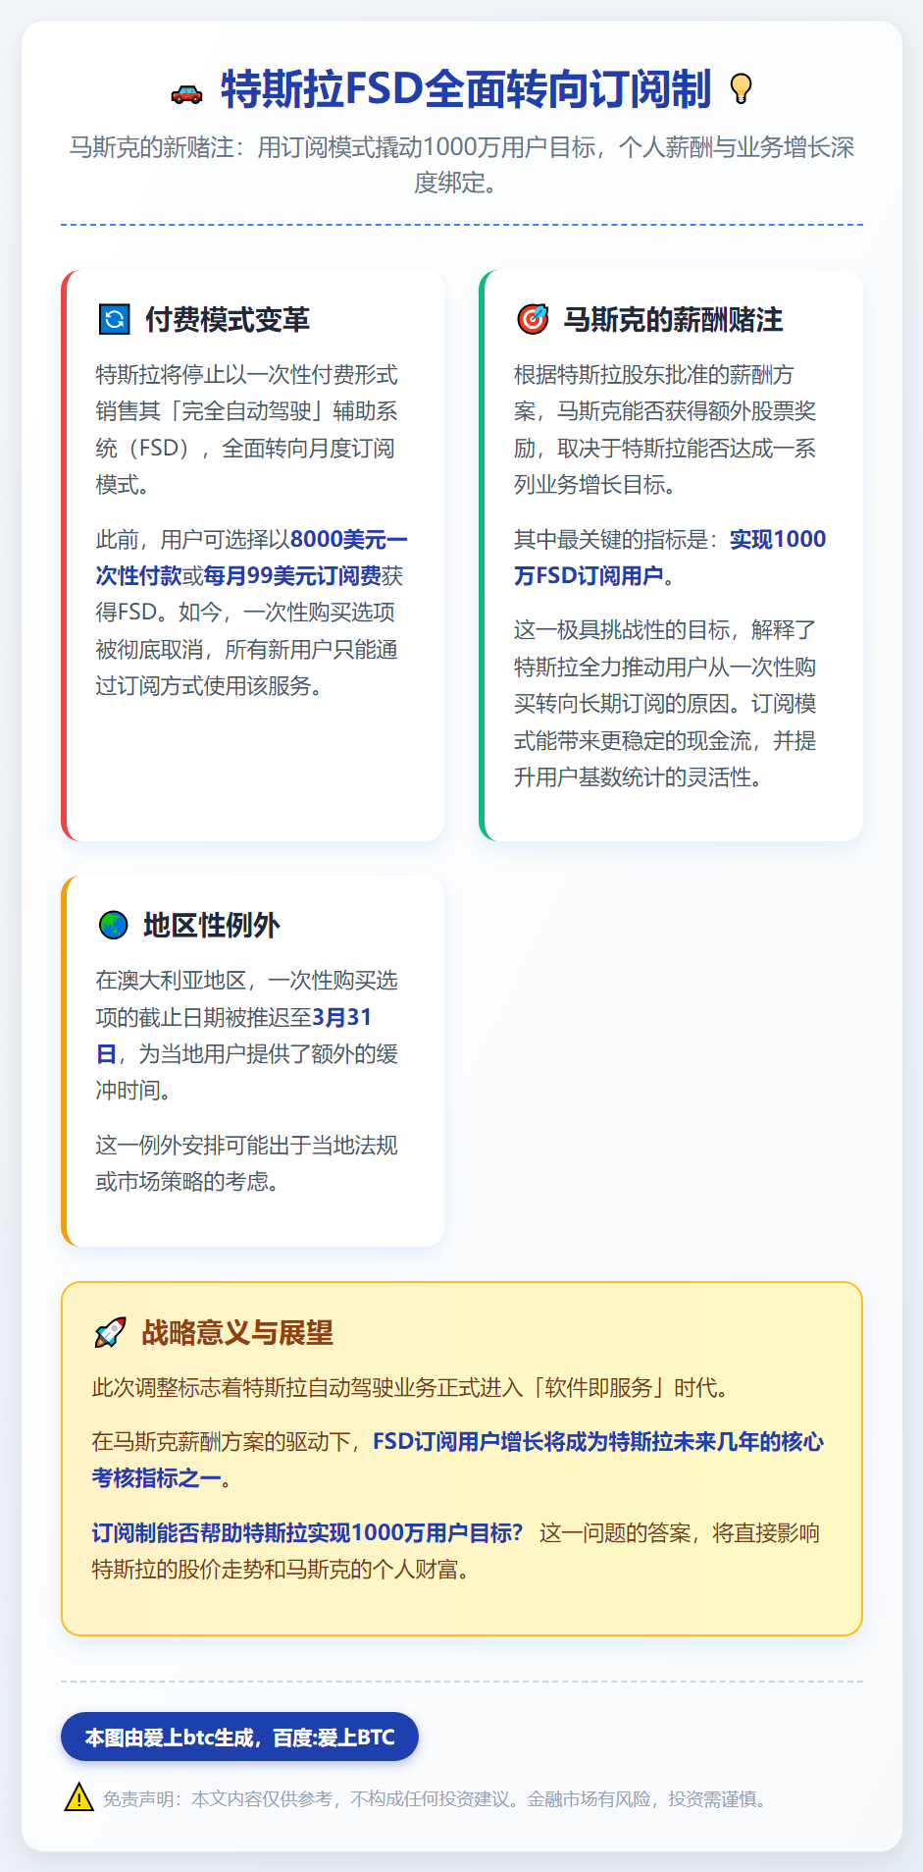This screenshot has width=923, height=1872.
Task: Click the title 特斯拉FSD全面转向订阅制
Action: pyautogui.click(x=466, y=89)
